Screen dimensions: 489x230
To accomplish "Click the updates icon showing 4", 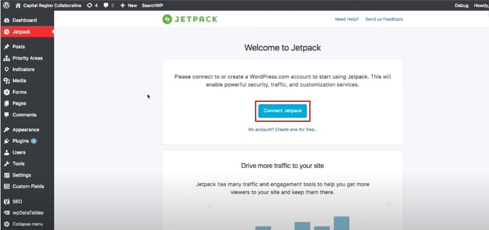I will coord(92,5).
